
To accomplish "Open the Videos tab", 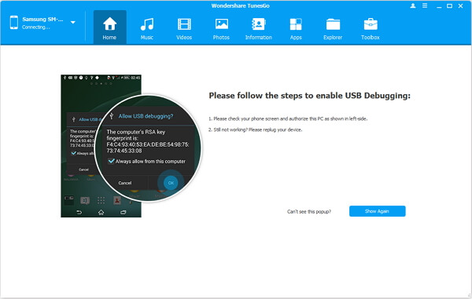I will coord(184,27).
